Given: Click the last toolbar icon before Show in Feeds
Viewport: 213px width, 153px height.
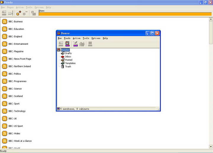Looking at the screenshot, I should (x=33, y=13).
